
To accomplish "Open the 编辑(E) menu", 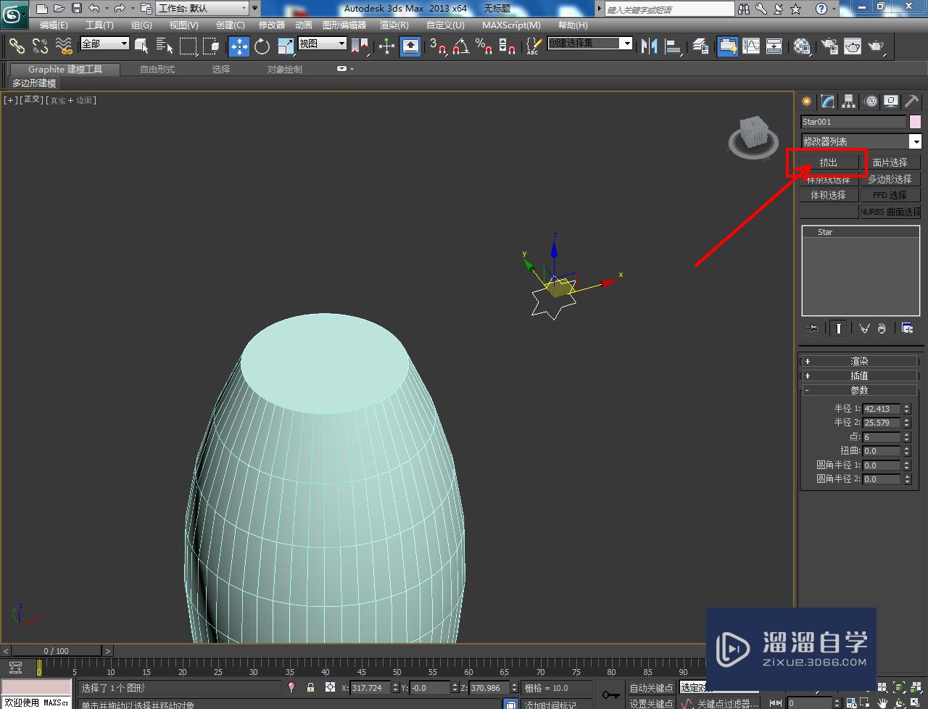I will coord(54,25).
